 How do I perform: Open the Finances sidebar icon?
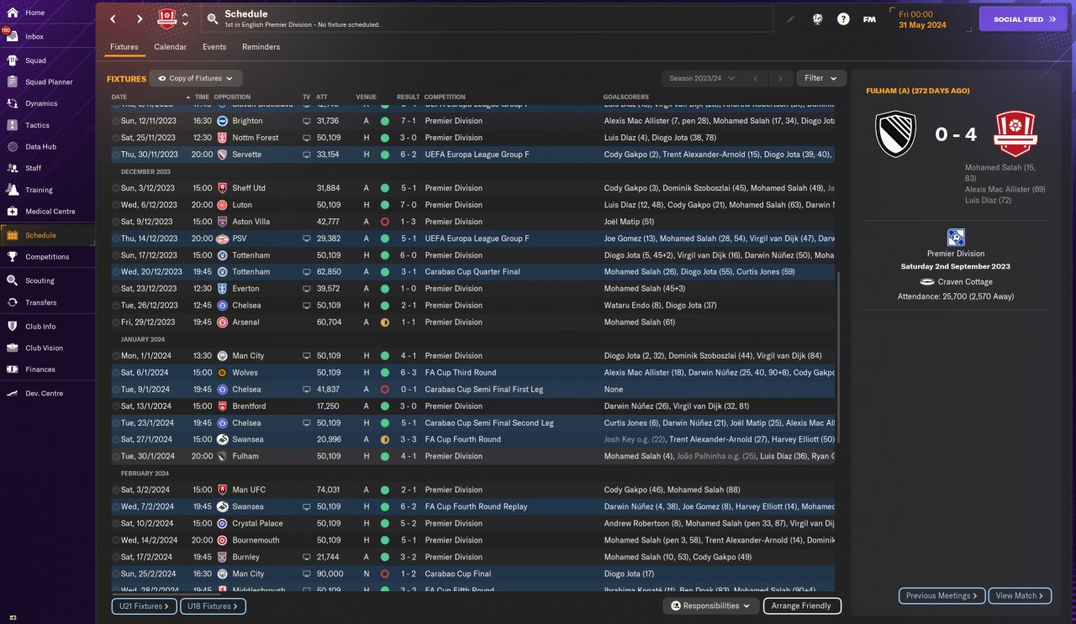[x=12, y=370]
